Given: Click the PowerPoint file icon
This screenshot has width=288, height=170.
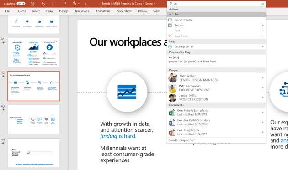Looking at the screenshot, I should coord(172,132).
